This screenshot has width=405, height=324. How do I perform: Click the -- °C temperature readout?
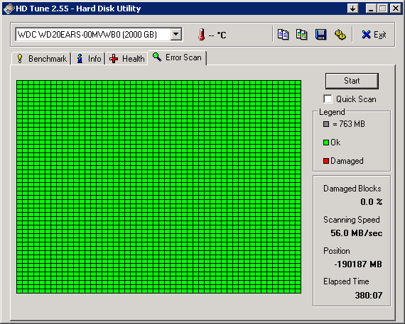click(217, 35)
